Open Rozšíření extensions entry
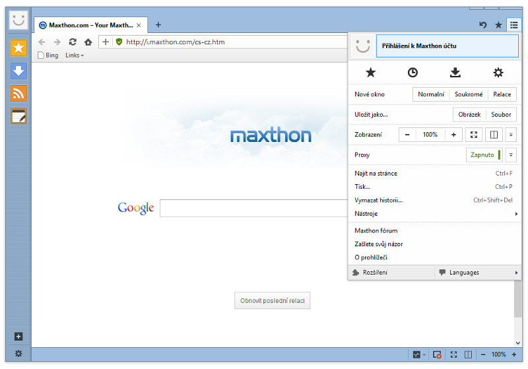 click(x=391, y=273)
